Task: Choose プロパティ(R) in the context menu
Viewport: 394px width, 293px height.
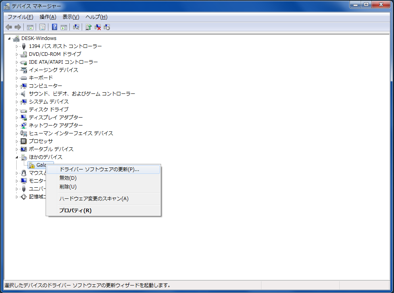Action: coord(103,211)
